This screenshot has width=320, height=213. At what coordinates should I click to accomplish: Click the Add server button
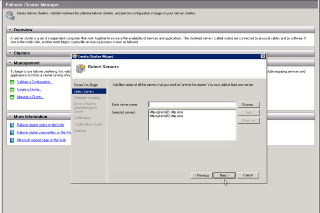coord(249,112)
